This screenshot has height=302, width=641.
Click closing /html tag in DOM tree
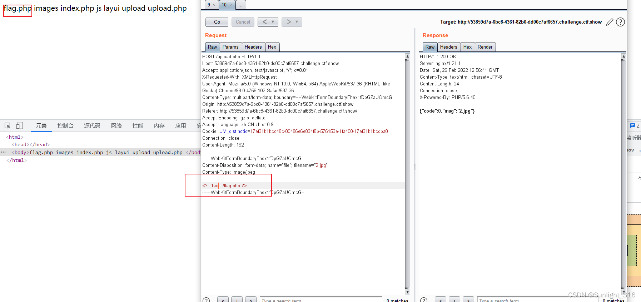[x=16, y=160]
